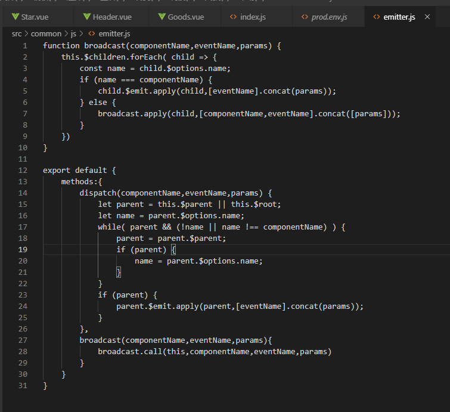Image resolution: width=450 pixels, height=412 pixels.
Task: Click line number 1 in gutter
Action: click(x=25, y=46)
